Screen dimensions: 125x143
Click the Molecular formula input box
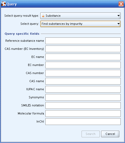(83, 113)
